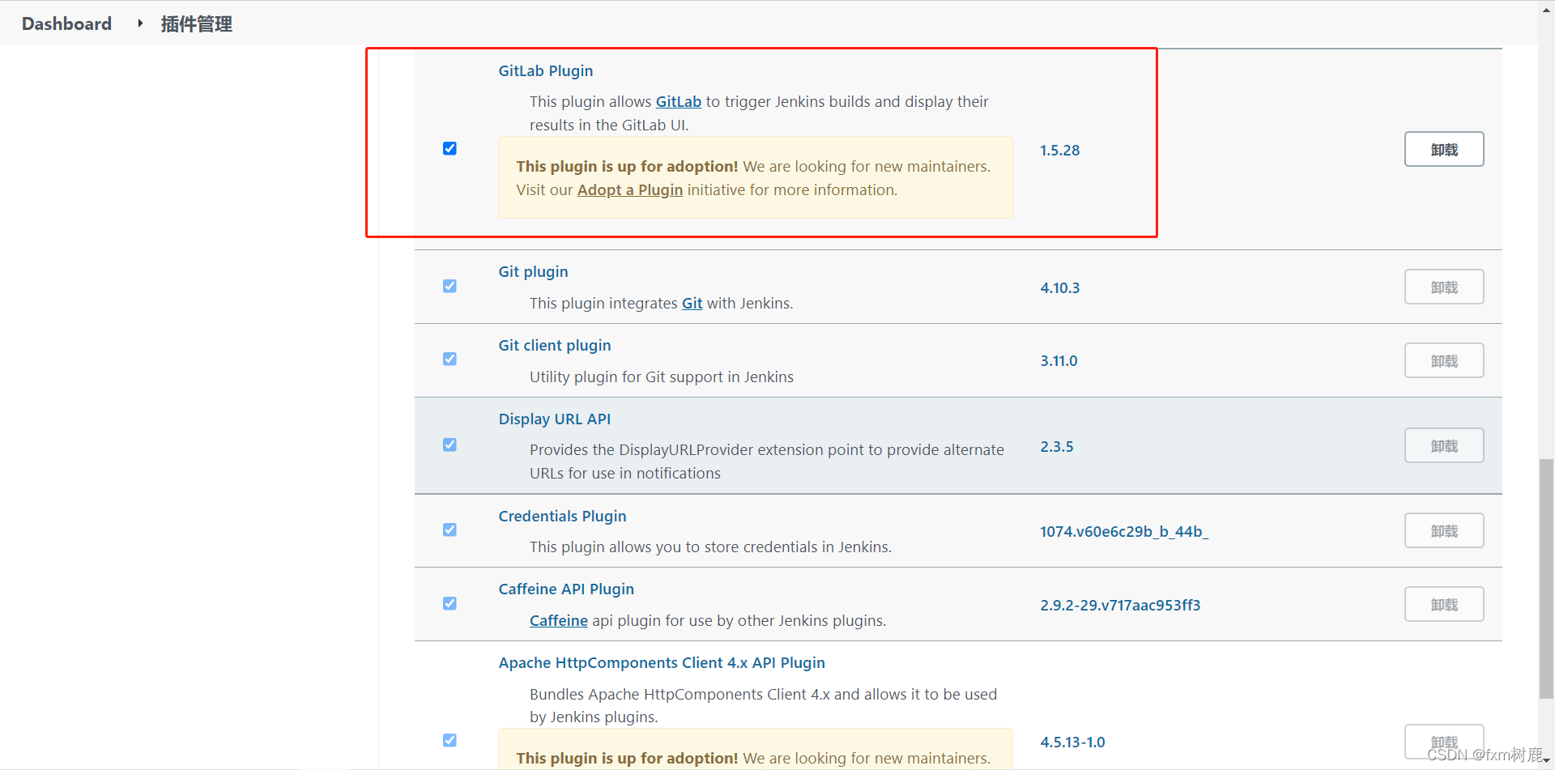Open the Credentials Plugin title link
The width and height of the screenshot is (1555, 770).
(562, 516)
